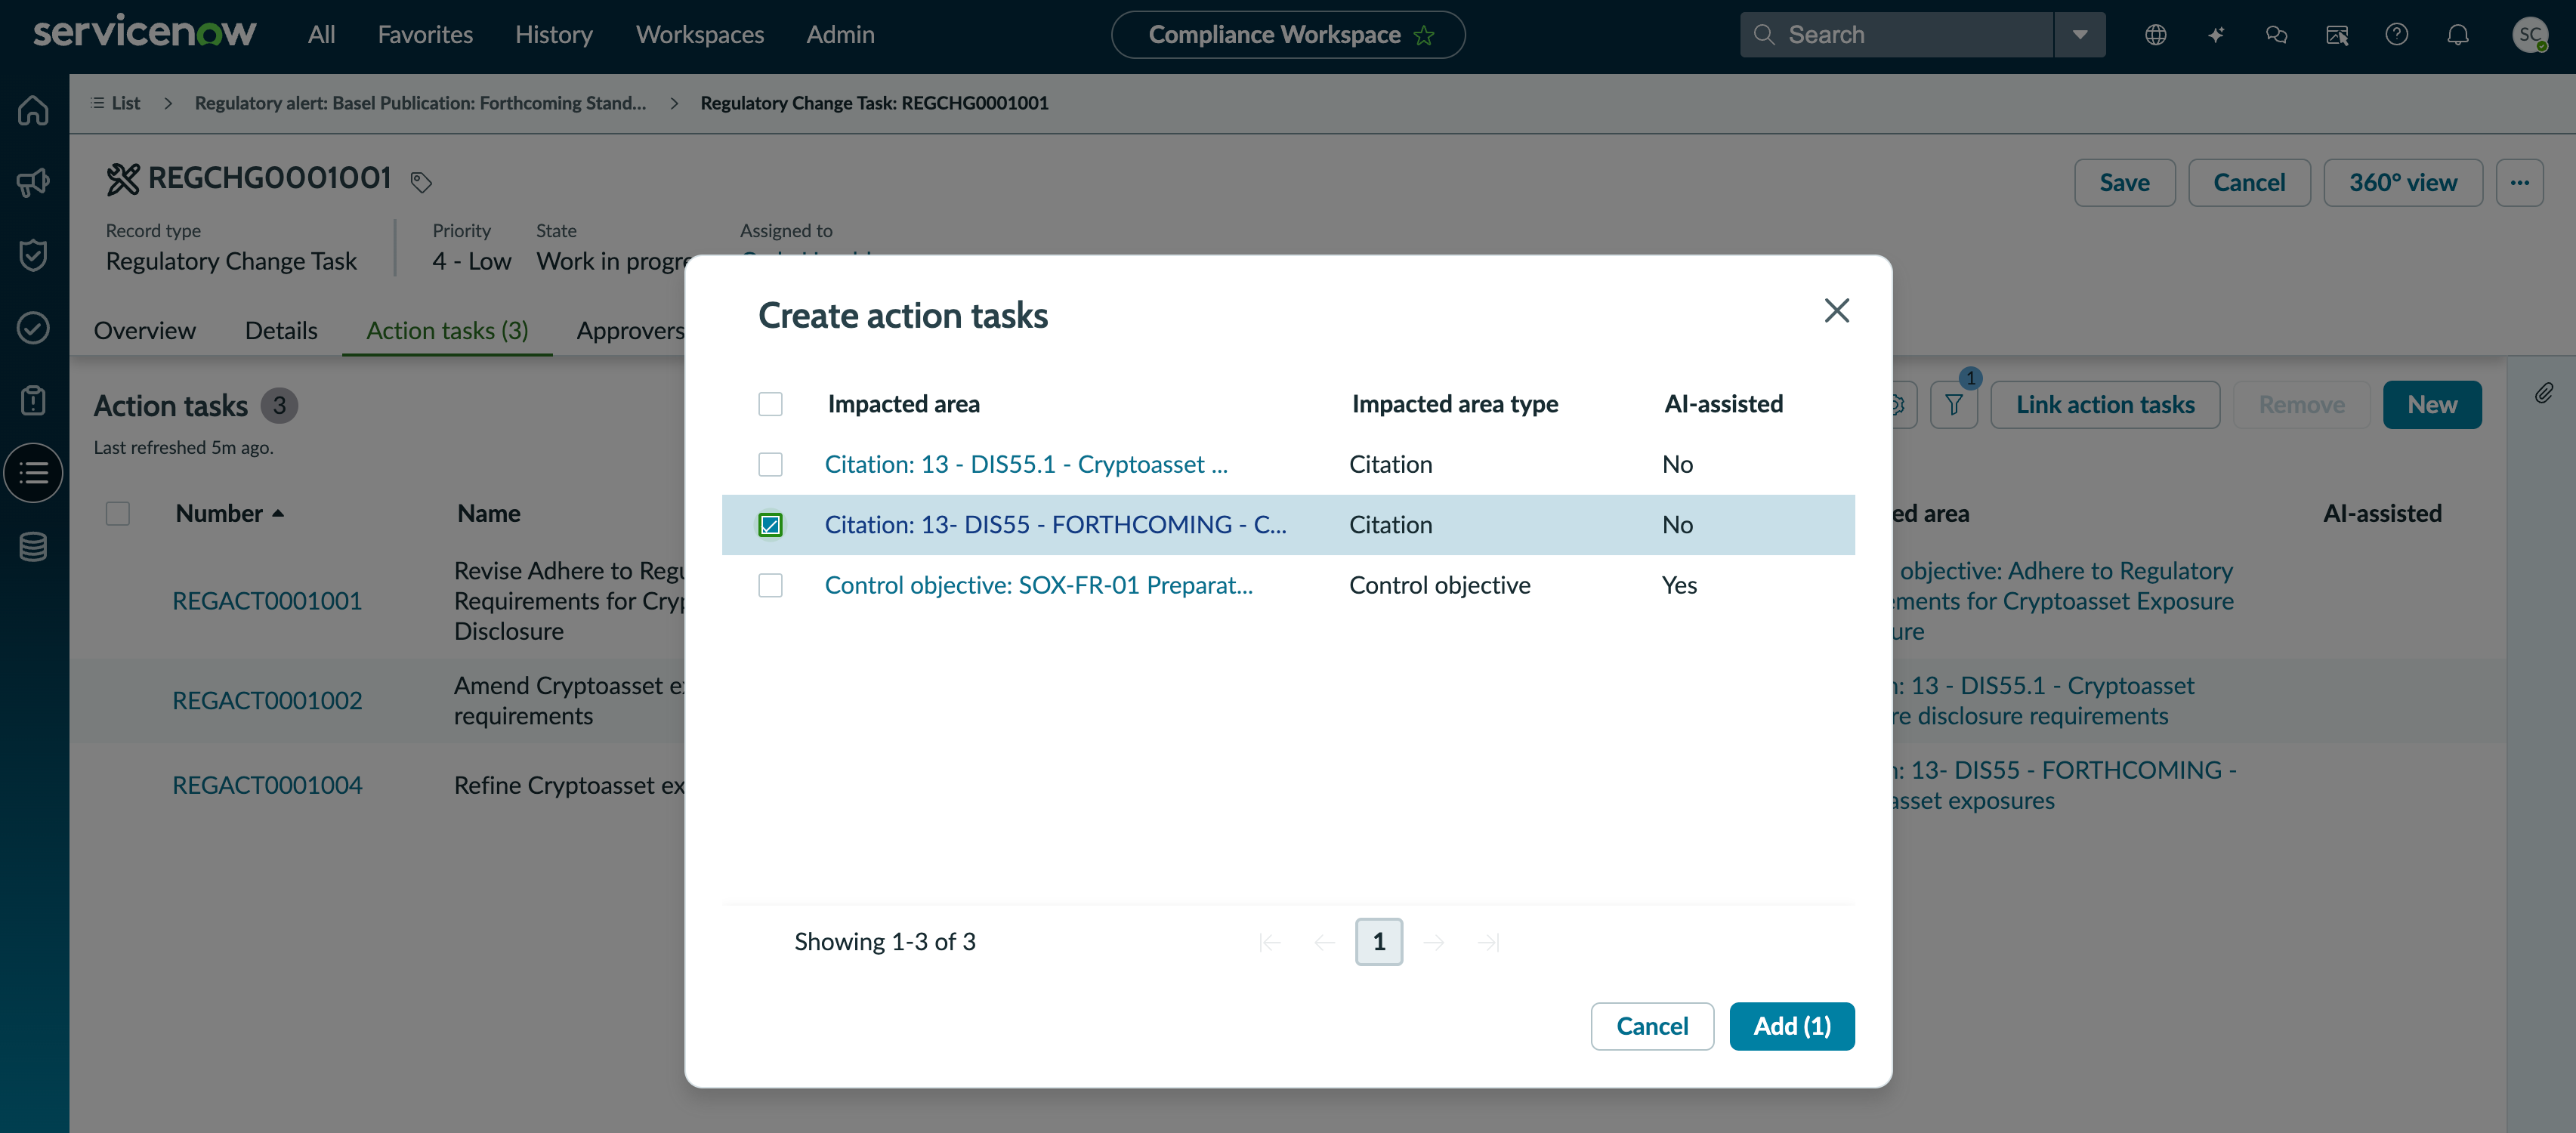Close the Create action tasks dialog
The height and width of the screenshot is (1133, 2576).
pyautogui.click(x=1836, y=310)
